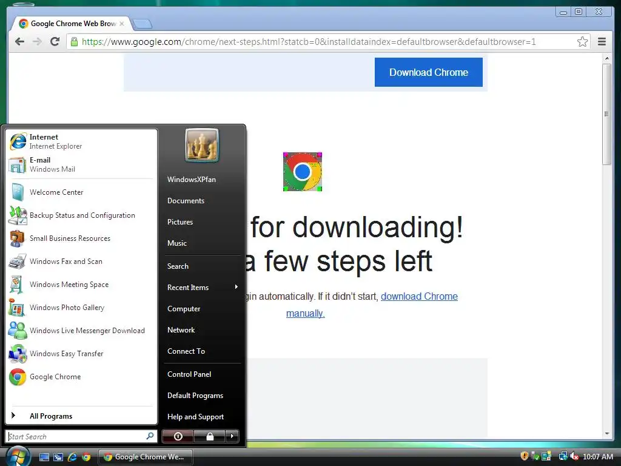Viewport: 621px width, 466px height.
Task: Click the vertical scrollbar thumb
Action: (606, 114)
